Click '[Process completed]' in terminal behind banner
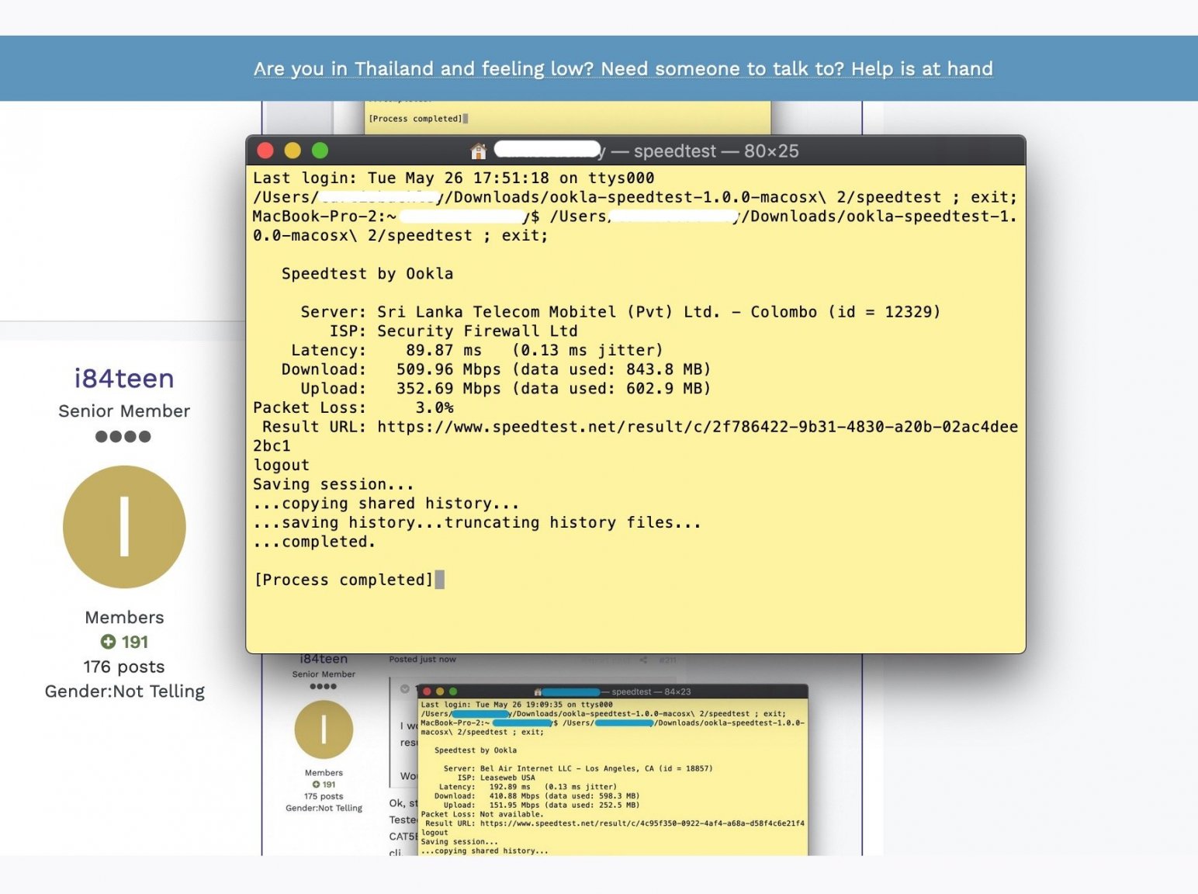 click(x=416, y=119)
